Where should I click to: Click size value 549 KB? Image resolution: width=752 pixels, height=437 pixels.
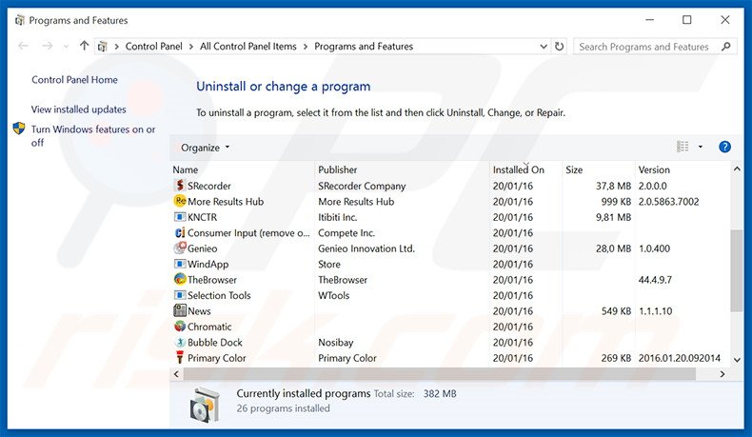(616, 310)
